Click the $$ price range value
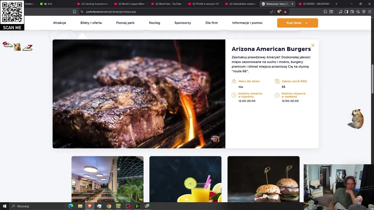Image resolution: width=374 pixels, height=210 pixels. tap(283, 87)
